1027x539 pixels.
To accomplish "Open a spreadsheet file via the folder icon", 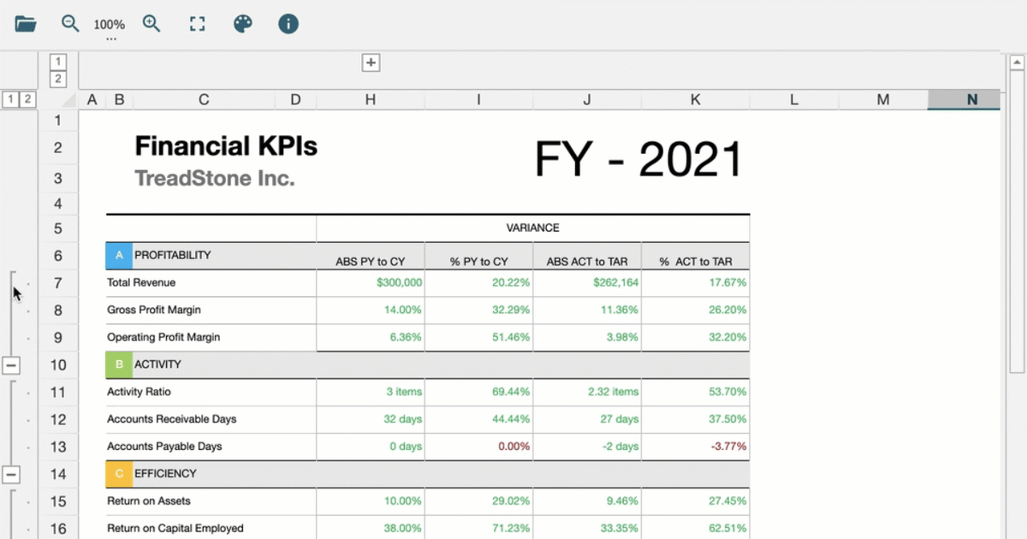I will coord(25,24).
